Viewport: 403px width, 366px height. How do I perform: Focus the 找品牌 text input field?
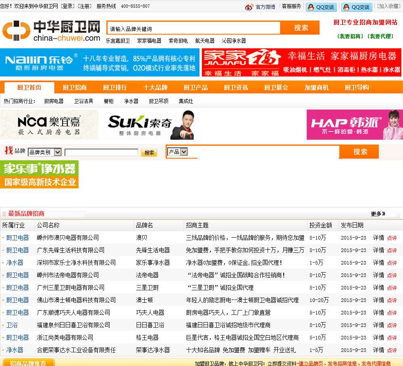coord(102,152)
